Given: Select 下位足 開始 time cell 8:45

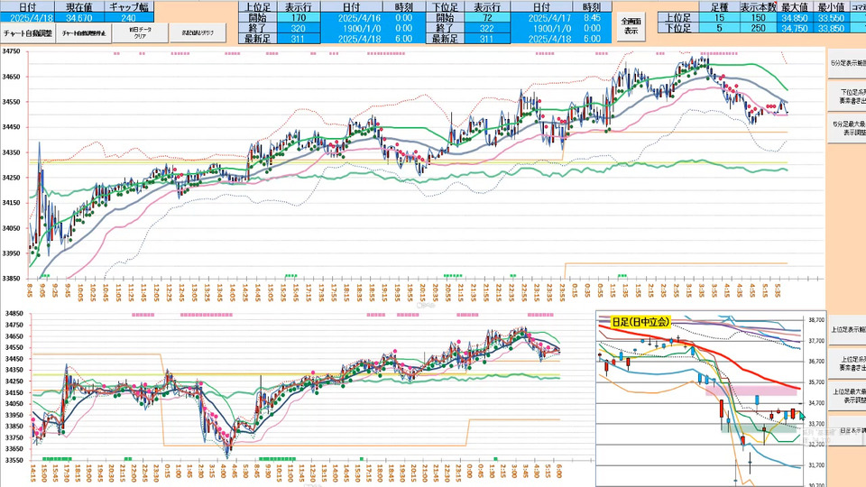Looking at the screenshot, I should [x=592, y=18].
